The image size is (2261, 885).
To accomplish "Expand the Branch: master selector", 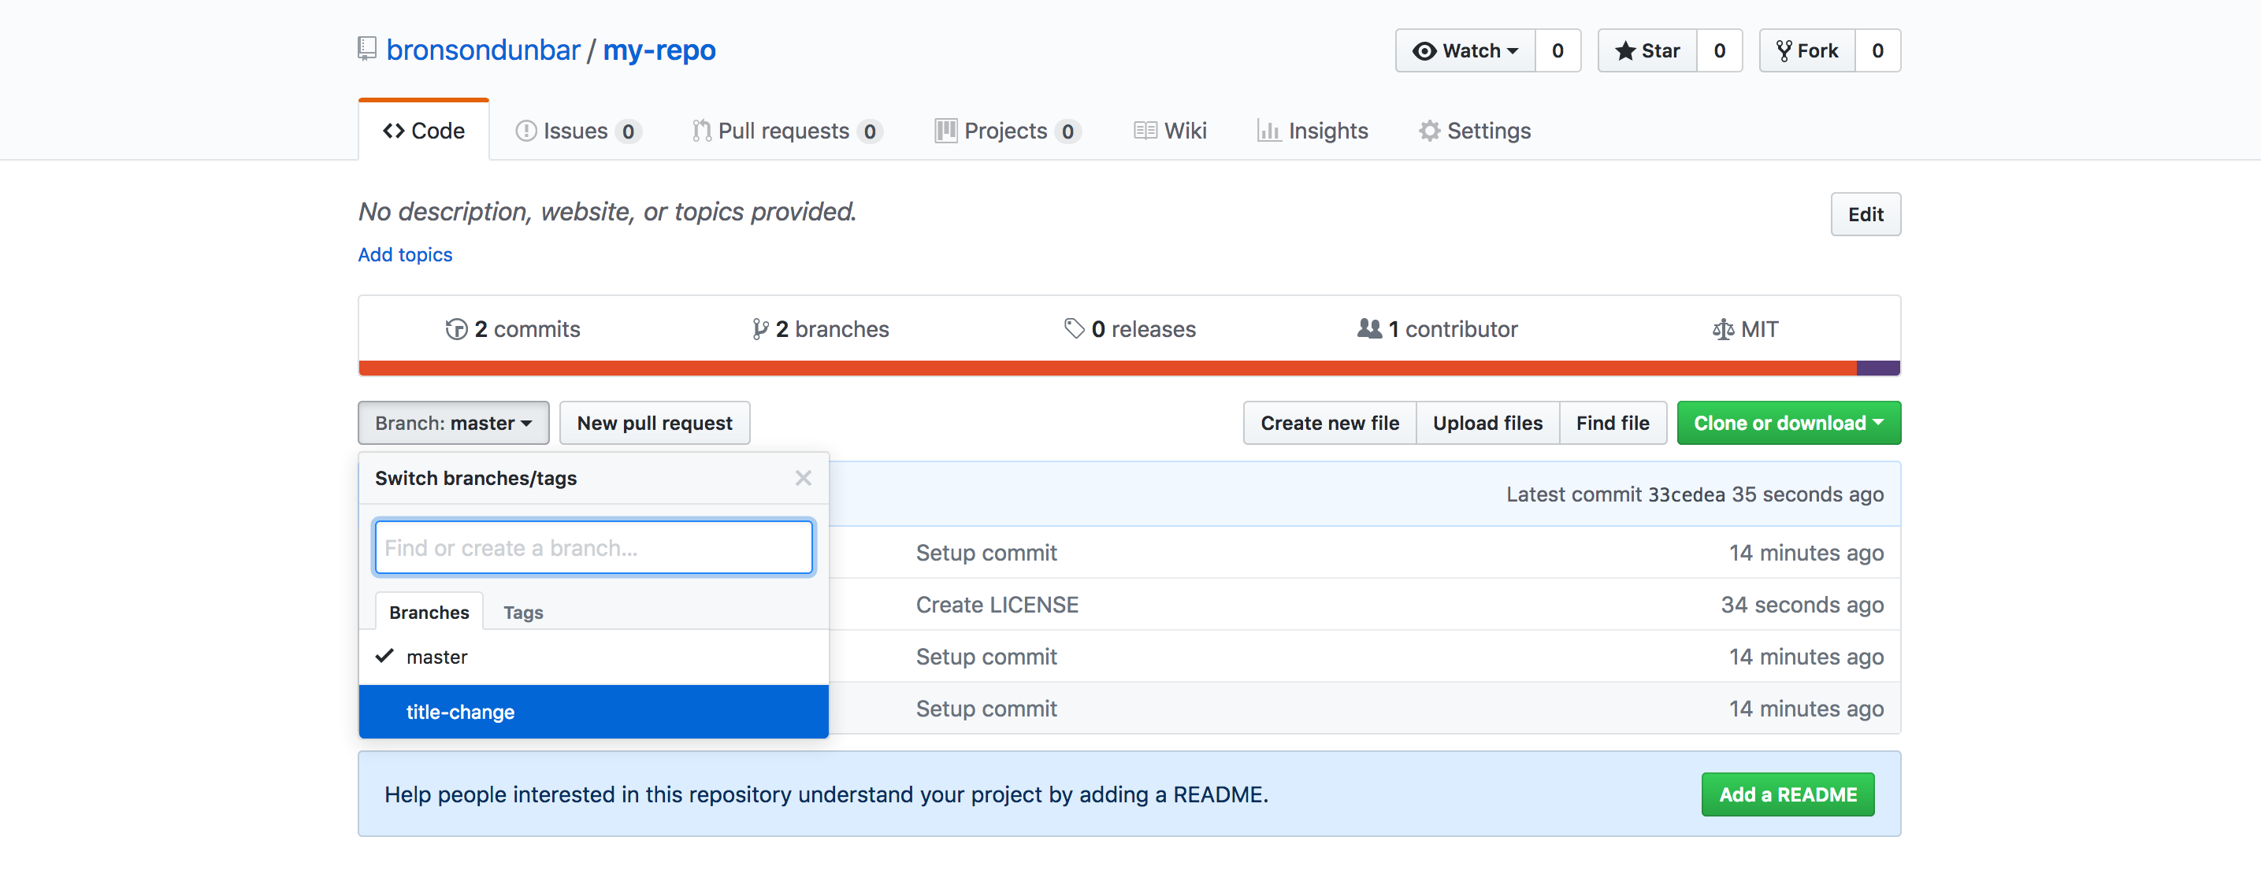I will [x=453, y=424].
